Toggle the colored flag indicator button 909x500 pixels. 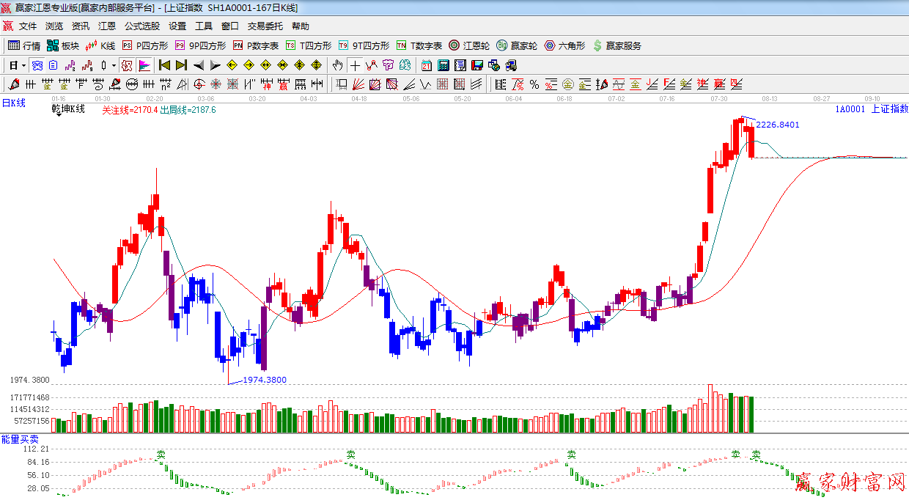[144, 65]
